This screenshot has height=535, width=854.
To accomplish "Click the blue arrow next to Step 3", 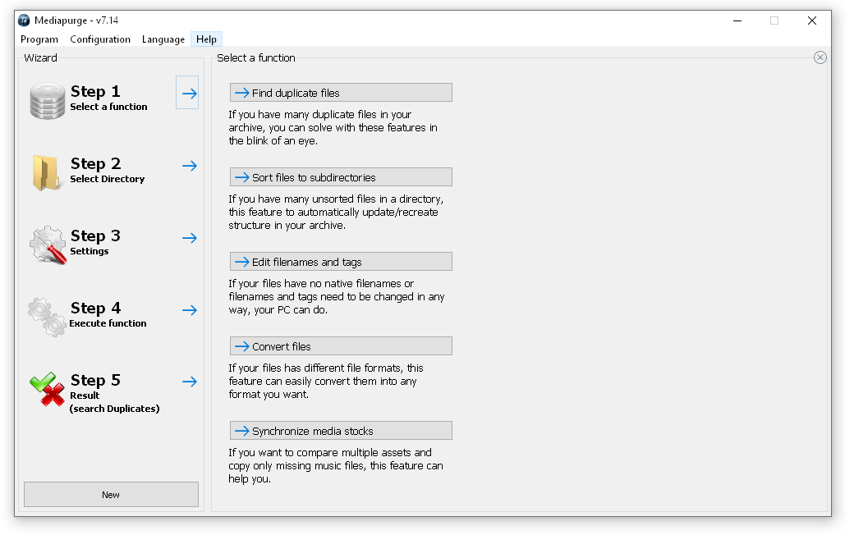I will coord(190,238).
